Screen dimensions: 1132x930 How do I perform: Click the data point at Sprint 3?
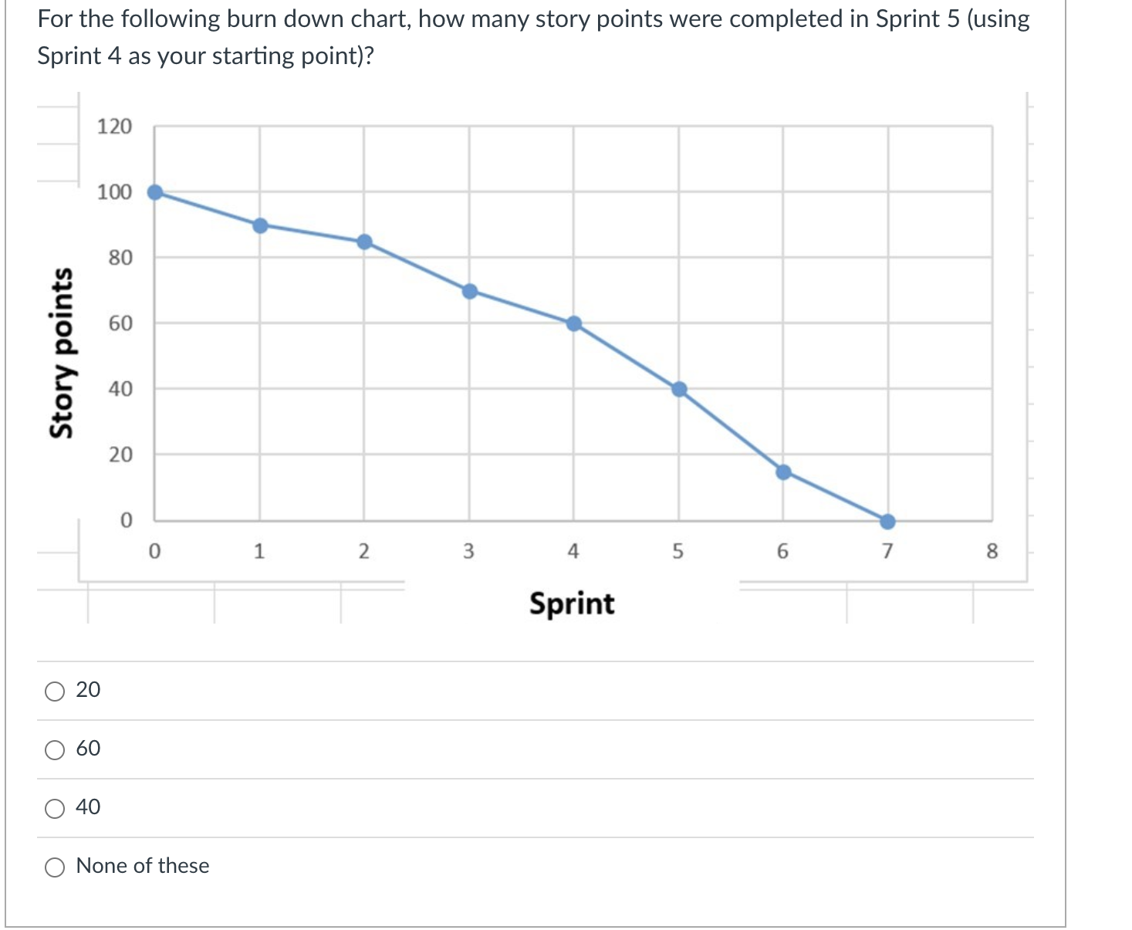click(469, 290)
